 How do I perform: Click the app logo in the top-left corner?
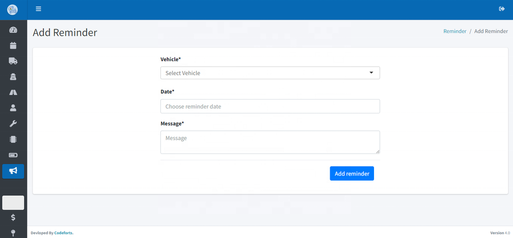click(12, 10)
